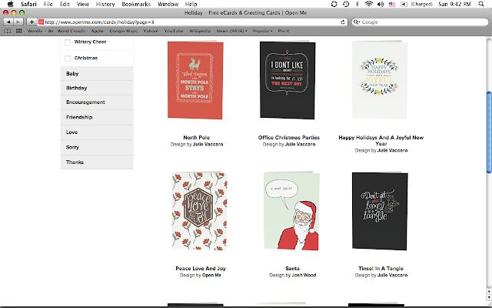492x308 pixels.
Task: Reload the page with the refresh icon
Action: point(343,22)
